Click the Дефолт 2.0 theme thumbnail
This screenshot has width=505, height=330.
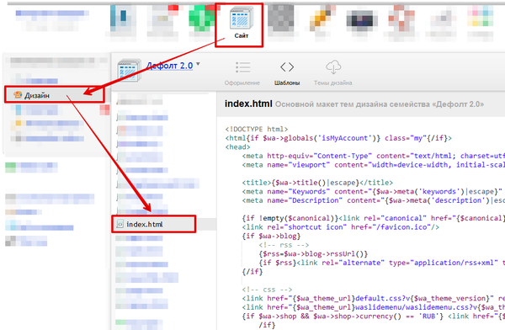coord(129,70)
